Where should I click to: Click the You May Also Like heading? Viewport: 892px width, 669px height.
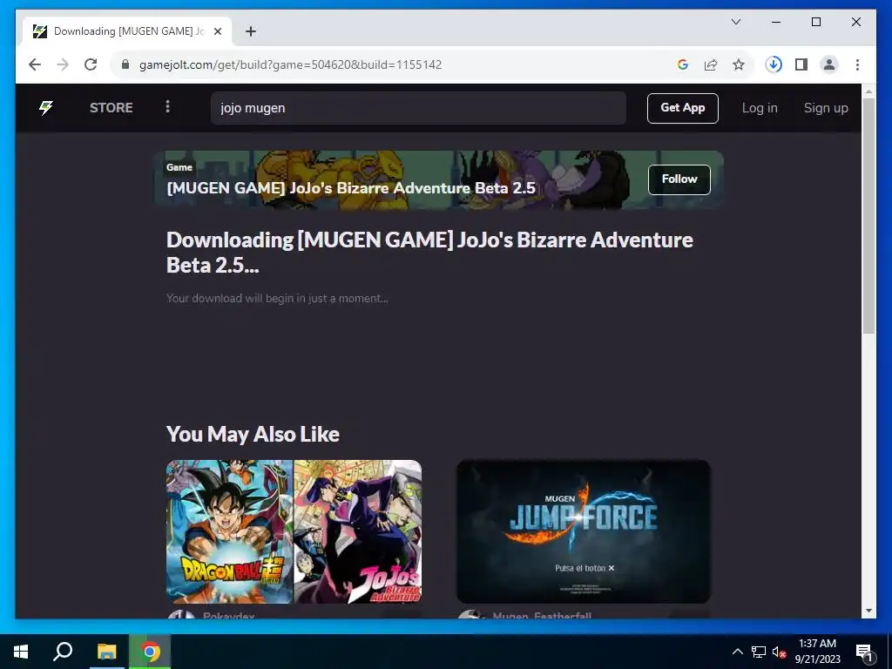click(x=253, y=434)
